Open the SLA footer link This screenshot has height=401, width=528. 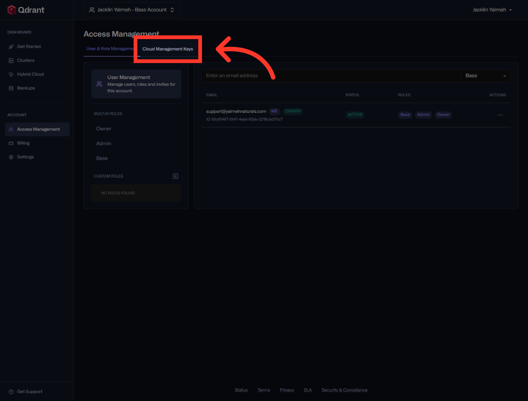308,390
